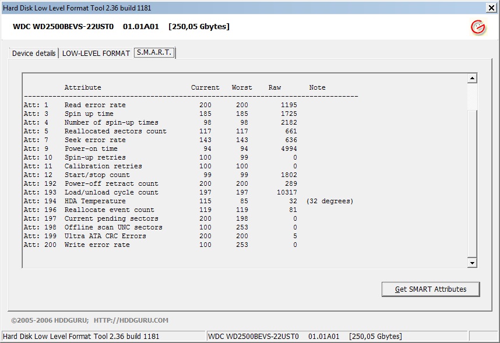Click Current pending sectors attribute
The image size is (500, 343).
coord(111,219)
